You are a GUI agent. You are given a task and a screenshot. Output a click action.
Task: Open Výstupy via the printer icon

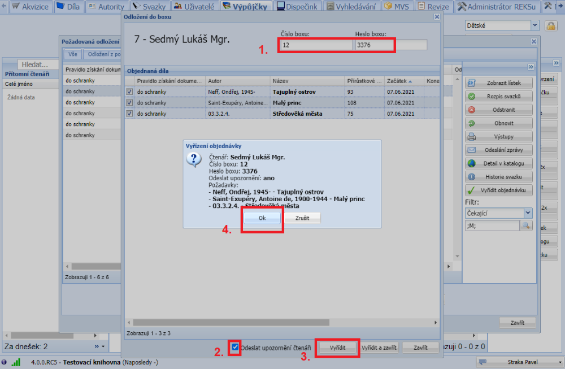[472, 137]
